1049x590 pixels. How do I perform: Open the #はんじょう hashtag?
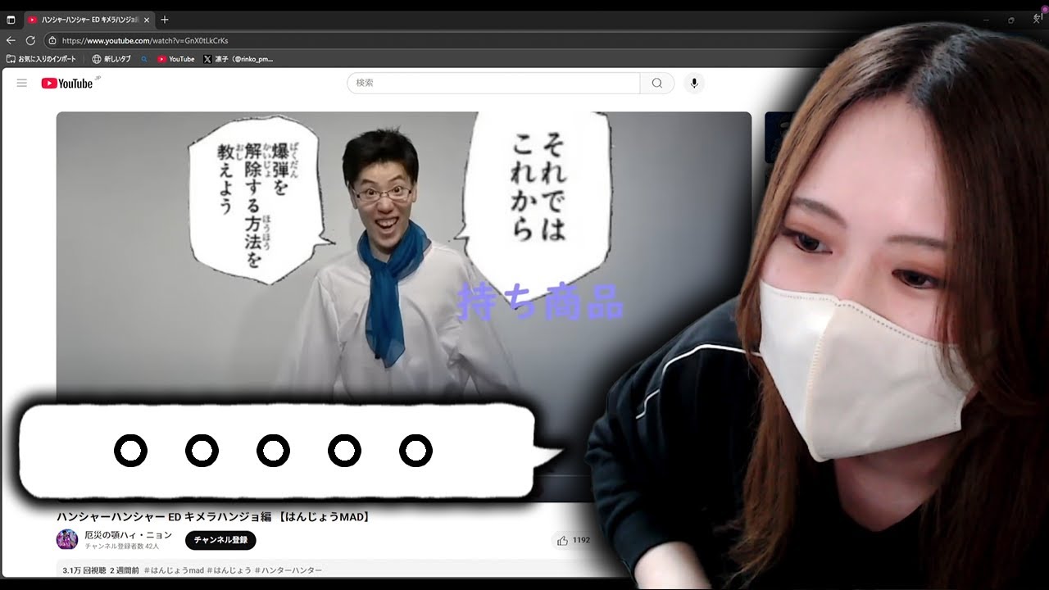pos(229,570)
